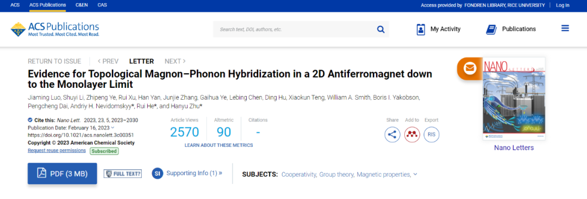Open Supporting Info (1) section
Image resolution: width=587 pixels, height=199 pixels.
pyautogui.click(x=187, y=173)
